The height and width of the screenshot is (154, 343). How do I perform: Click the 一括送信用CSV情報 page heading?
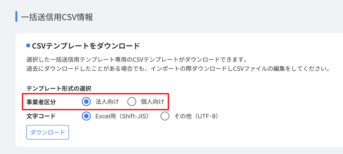[57, 17]
